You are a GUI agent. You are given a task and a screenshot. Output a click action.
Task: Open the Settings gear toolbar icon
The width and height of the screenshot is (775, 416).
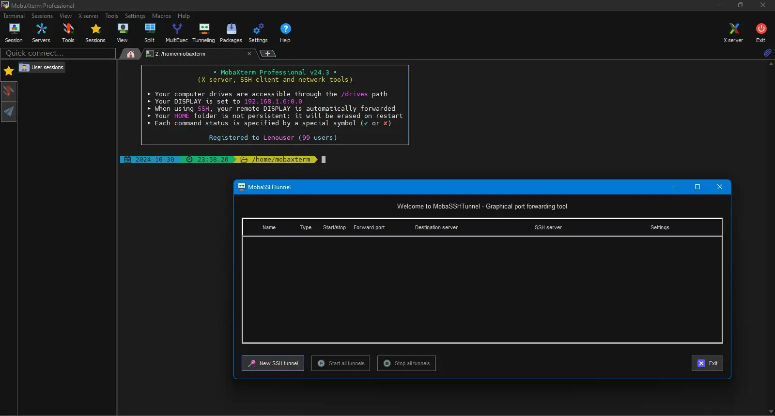258,33
